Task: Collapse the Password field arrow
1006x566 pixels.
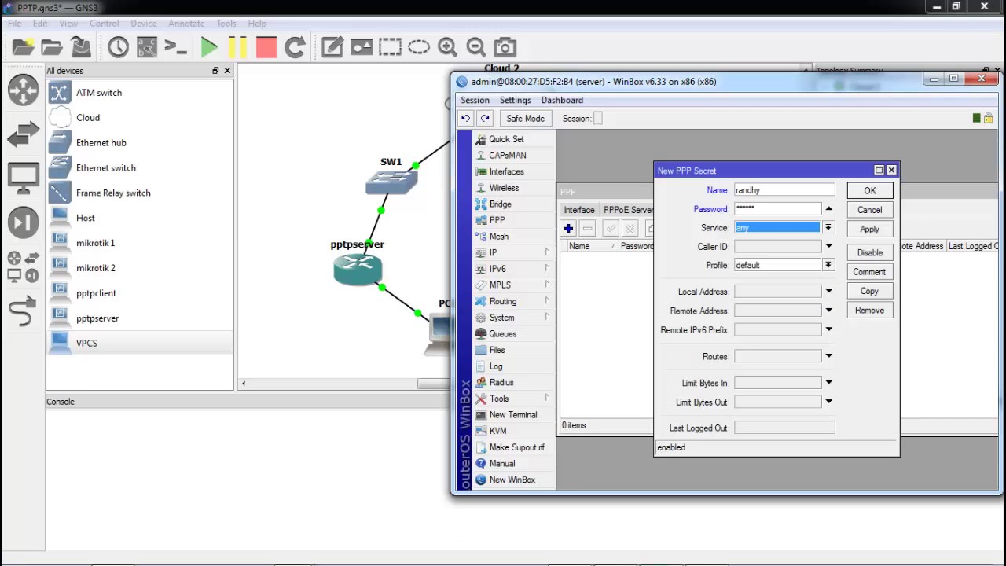Action: pos(828,209)
